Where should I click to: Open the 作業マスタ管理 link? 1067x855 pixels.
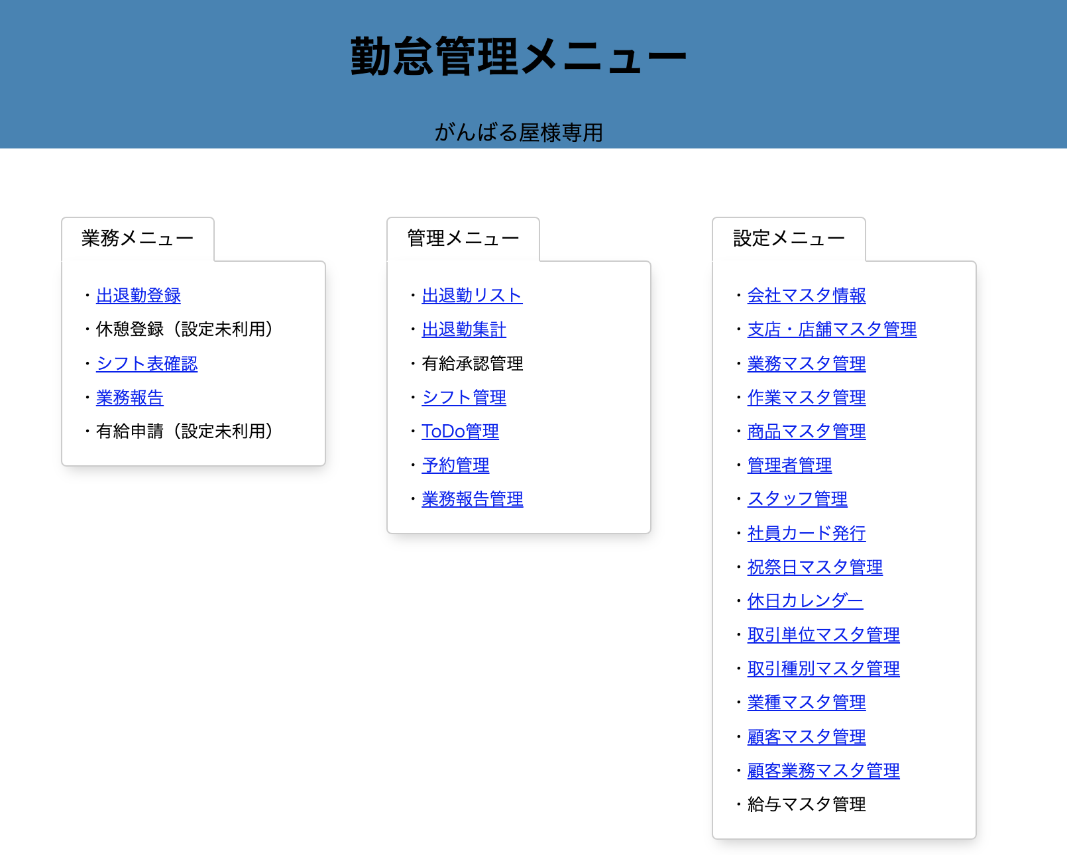[806, 398]
